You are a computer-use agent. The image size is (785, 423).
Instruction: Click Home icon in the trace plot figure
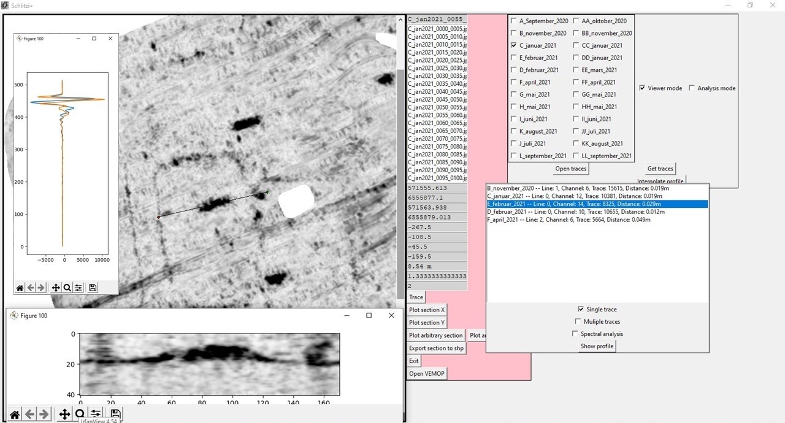(20, 288)
